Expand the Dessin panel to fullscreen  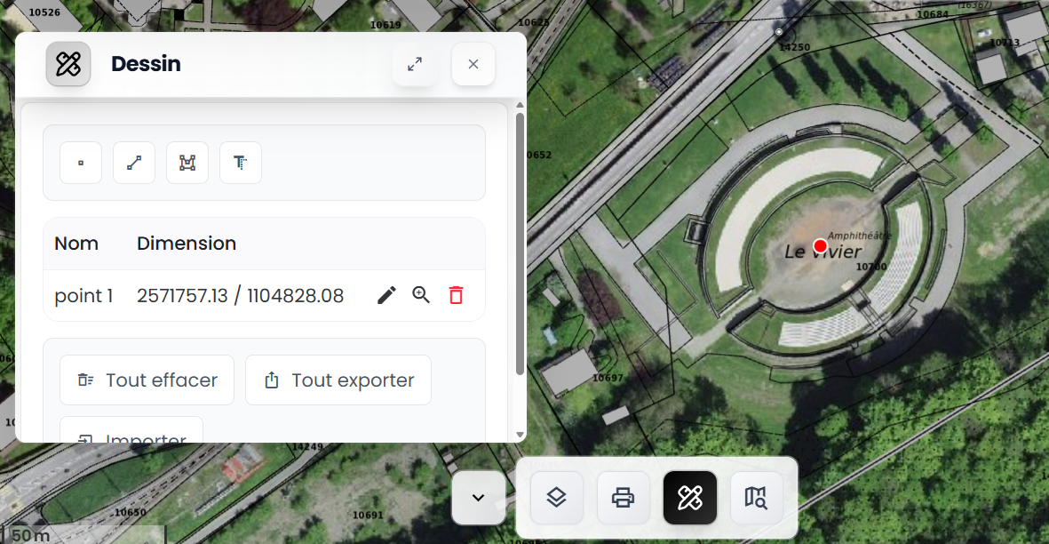(415, 64)
